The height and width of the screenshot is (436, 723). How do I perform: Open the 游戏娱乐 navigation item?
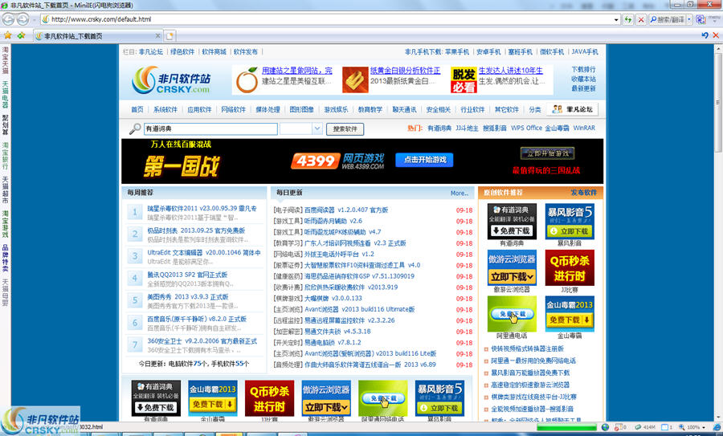tap(336, 109)
